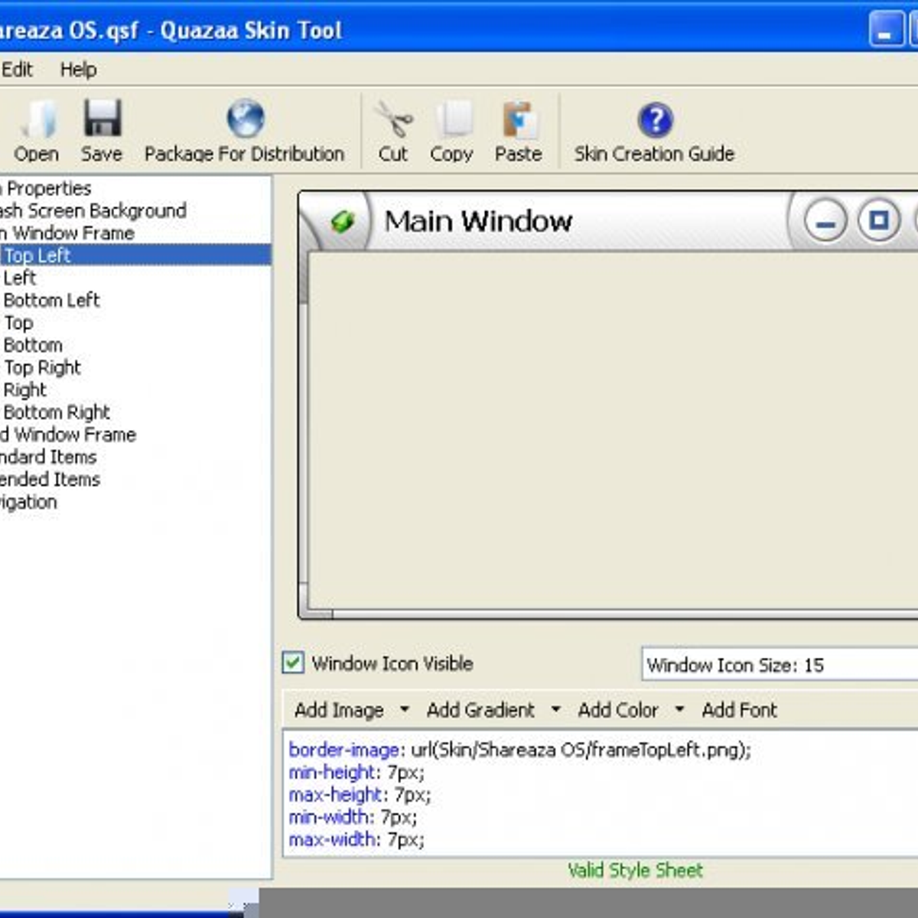Viewport: 918px width, 918px height.
Task: Open the Add Image dropdown arrow
Action: (405, 710)
